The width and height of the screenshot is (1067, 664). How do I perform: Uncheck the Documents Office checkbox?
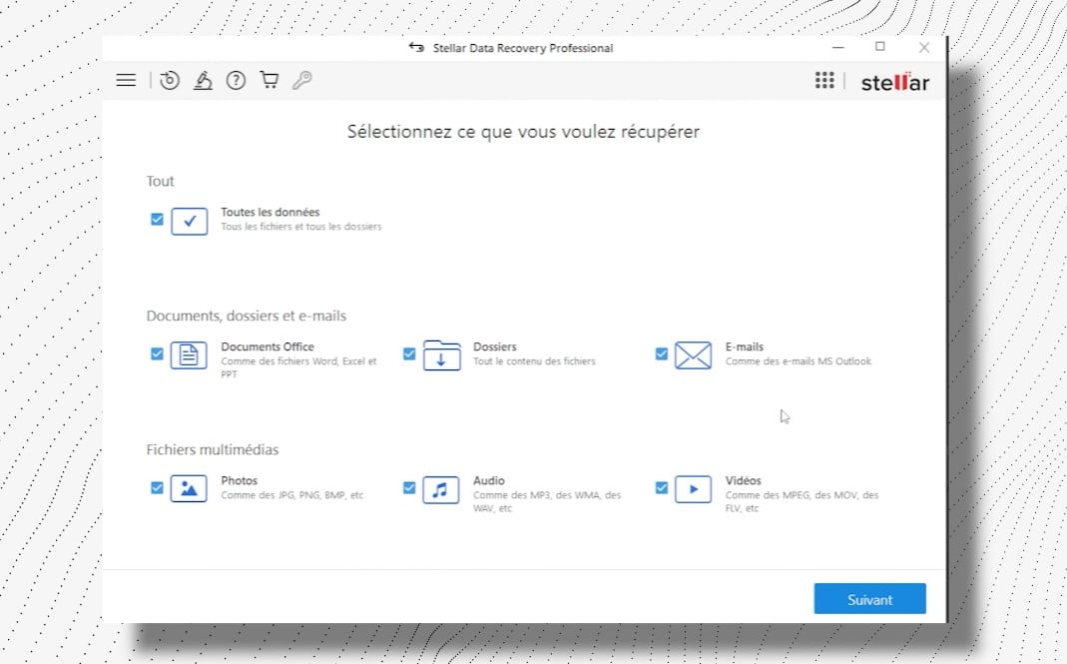point(157,353)
